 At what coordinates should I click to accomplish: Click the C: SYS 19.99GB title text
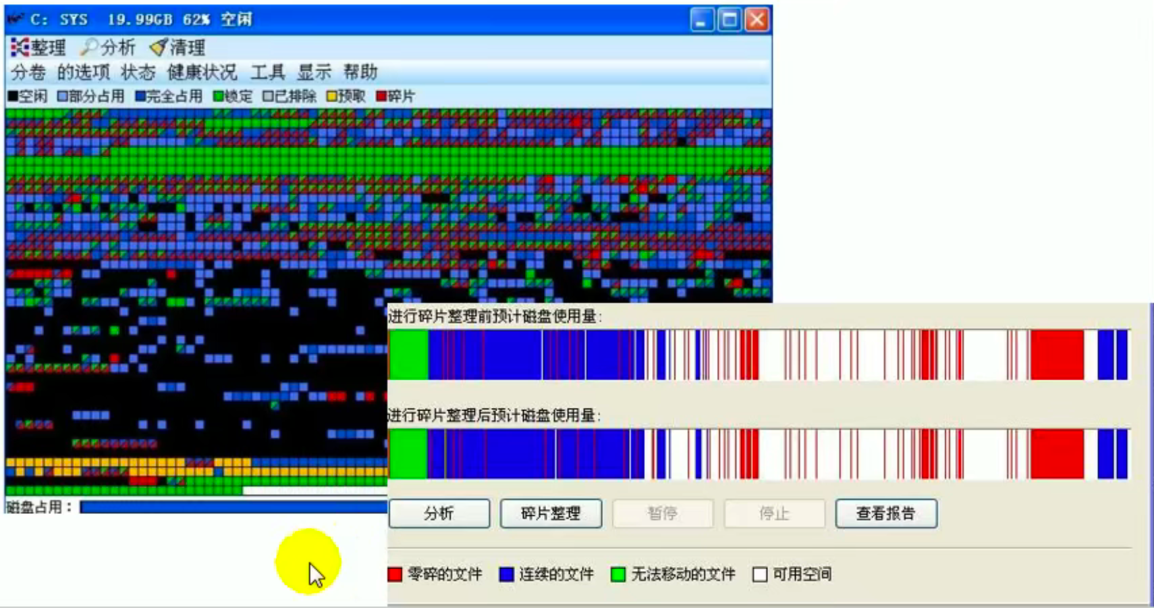coord(142,19)
